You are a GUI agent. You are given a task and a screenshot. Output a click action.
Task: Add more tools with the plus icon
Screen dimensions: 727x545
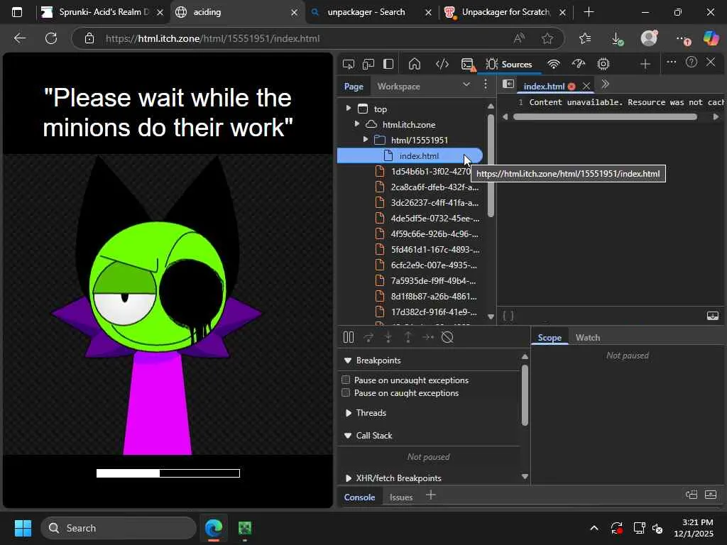tap(645, 64)
